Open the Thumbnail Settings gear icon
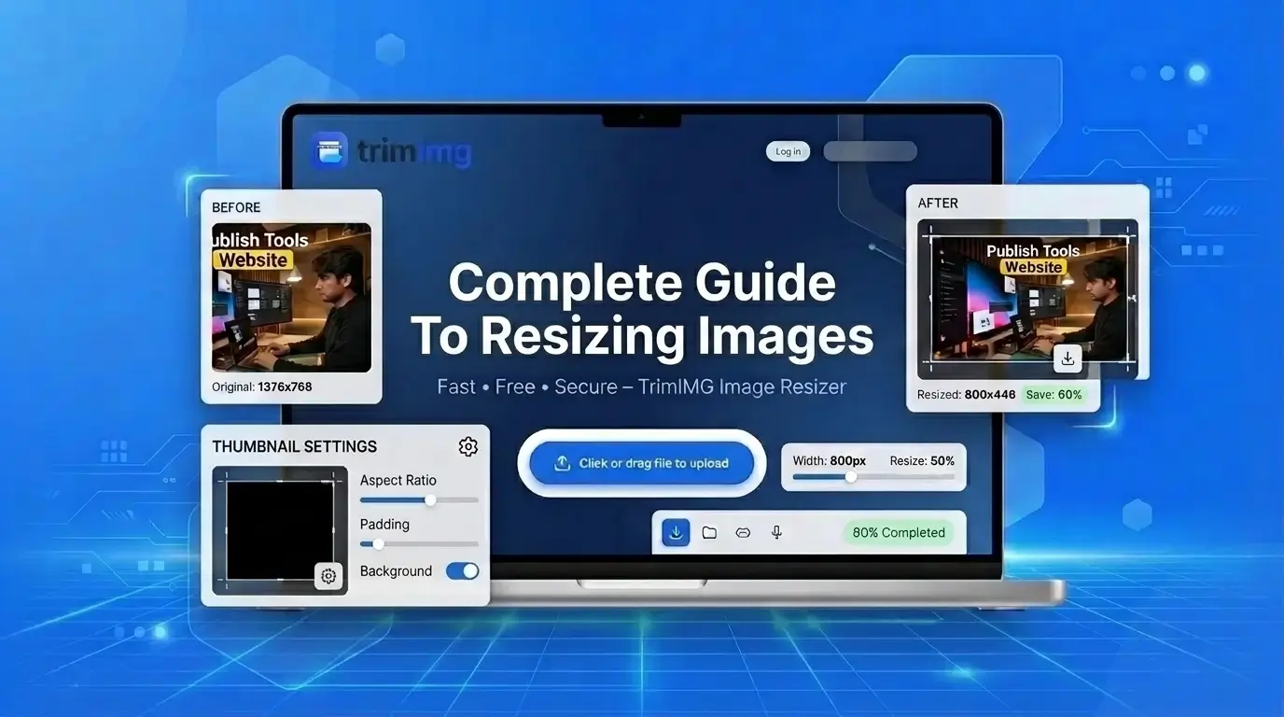This screenshot has width=1284, height=717. [x=468, y=446]
